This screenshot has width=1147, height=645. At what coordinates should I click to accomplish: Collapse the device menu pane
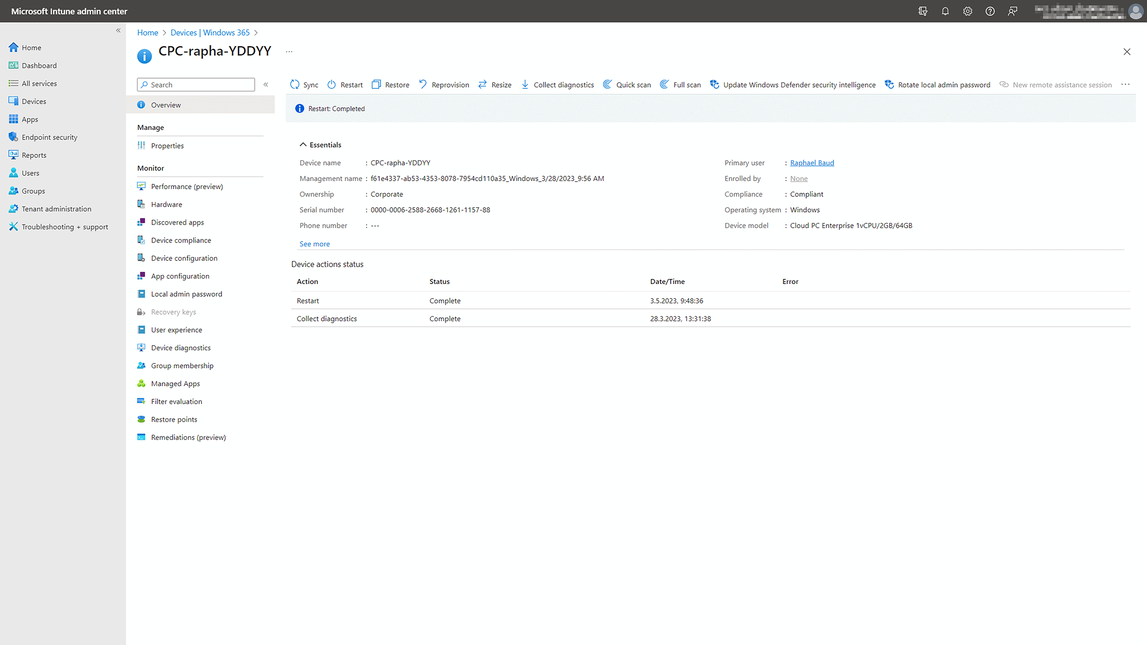click(266, 85)
